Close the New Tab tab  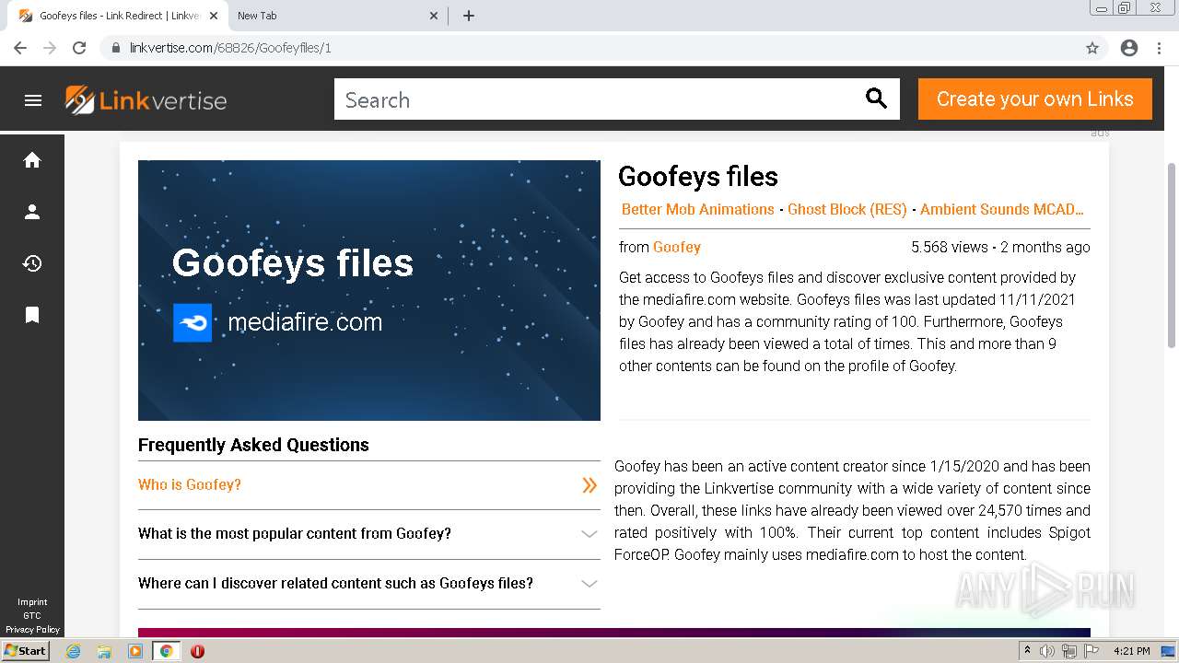point(435,16)
